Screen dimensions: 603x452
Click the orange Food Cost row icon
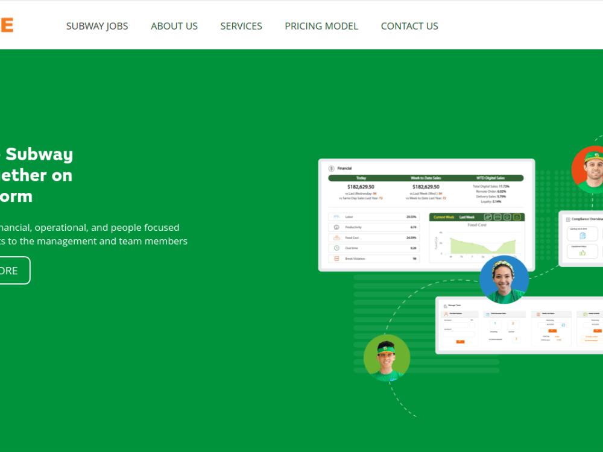pos(336,237)
